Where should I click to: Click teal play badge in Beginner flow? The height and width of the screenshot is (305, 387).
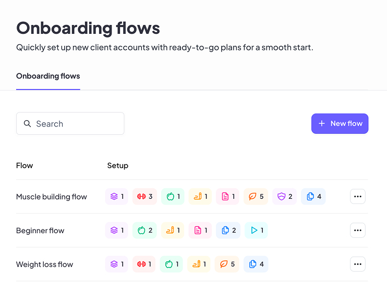256,231
